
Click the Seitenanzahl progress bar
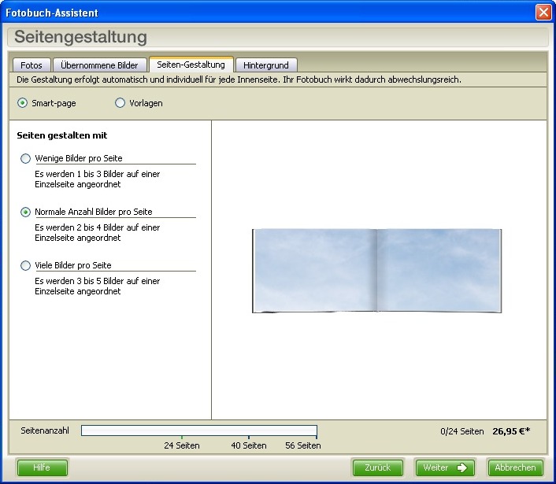[x=199, y=430]
